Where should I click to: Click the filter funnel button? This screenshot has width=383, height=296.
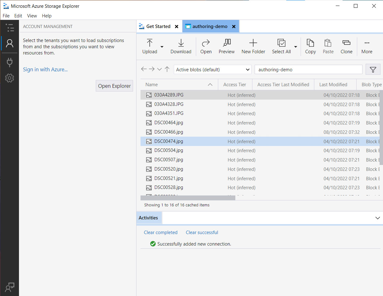(x=373, y=70)
